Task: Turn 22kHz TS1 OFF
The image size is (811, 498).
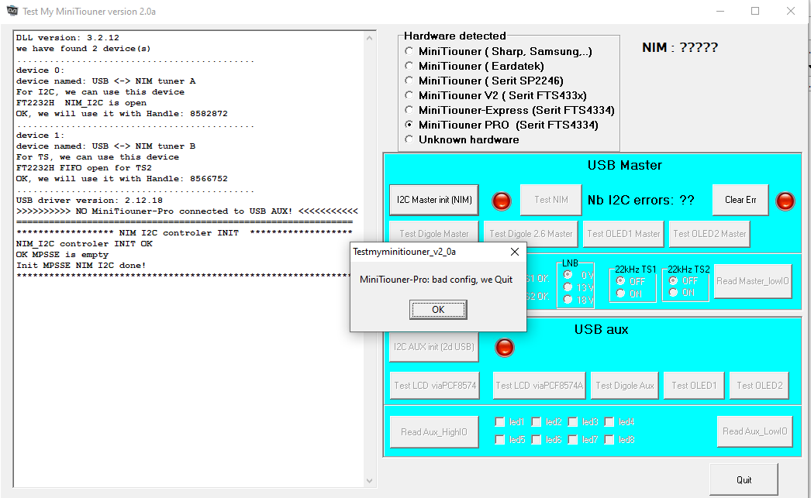Action: point(621,281)
